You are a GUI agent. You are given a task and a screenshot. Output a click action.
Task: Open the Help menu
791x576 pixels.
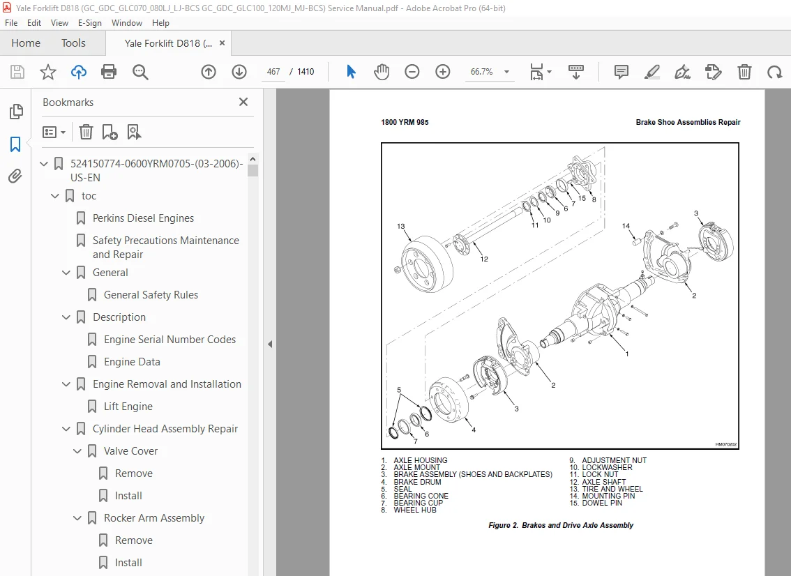pos(160,23)
